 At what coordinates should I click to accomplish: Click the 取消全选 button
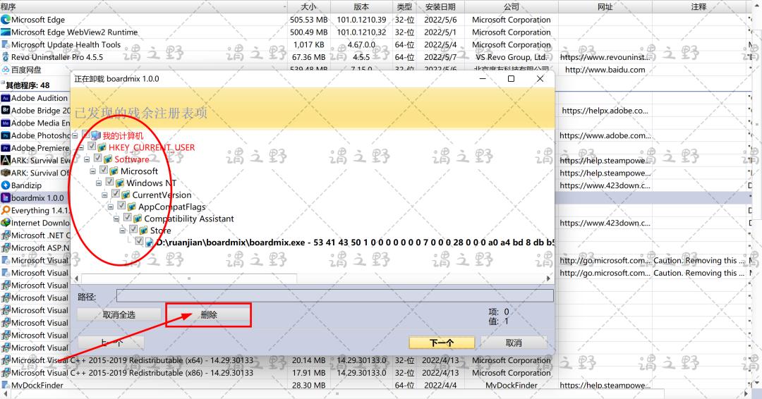(x=119, y=314)
